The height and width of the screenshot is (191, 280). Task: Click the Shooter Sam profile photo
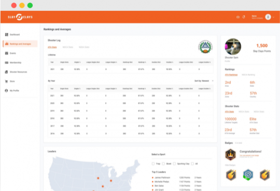pyautogui.click(x=233, y=47)
